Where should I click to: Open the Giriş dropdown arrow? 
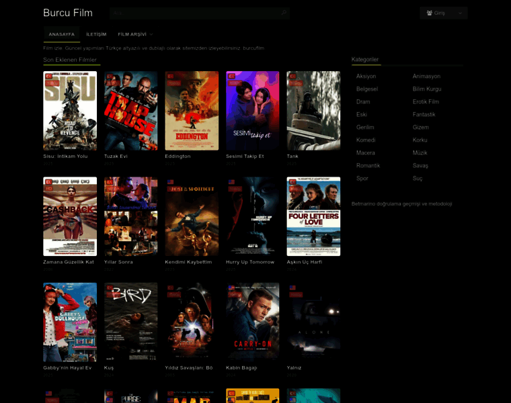460,13
